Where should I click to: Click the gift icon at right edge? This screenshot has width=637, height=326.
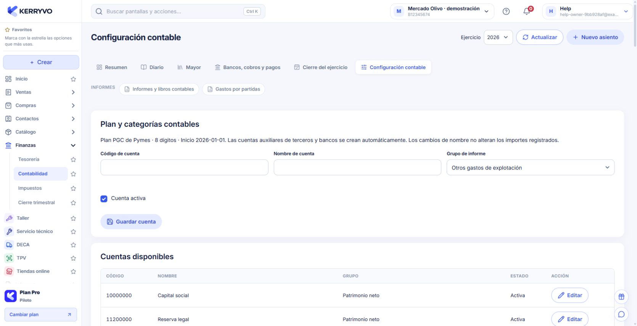click(621, 297)
